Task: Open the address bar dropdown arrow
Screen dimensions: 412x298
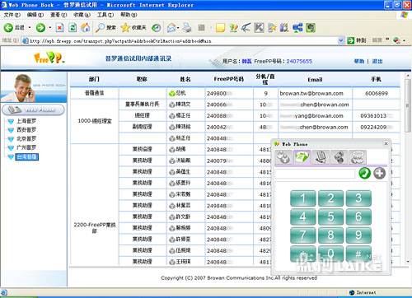Action: pos(341,40)
